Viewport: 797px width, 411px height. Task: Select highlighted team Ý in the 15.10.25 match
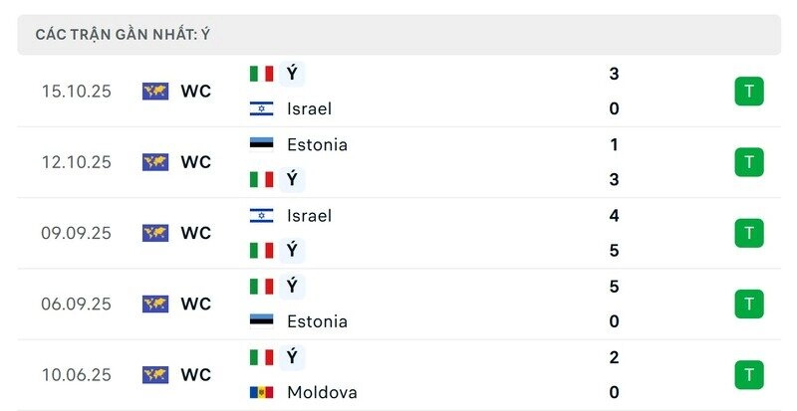click(x=292, y=74)
